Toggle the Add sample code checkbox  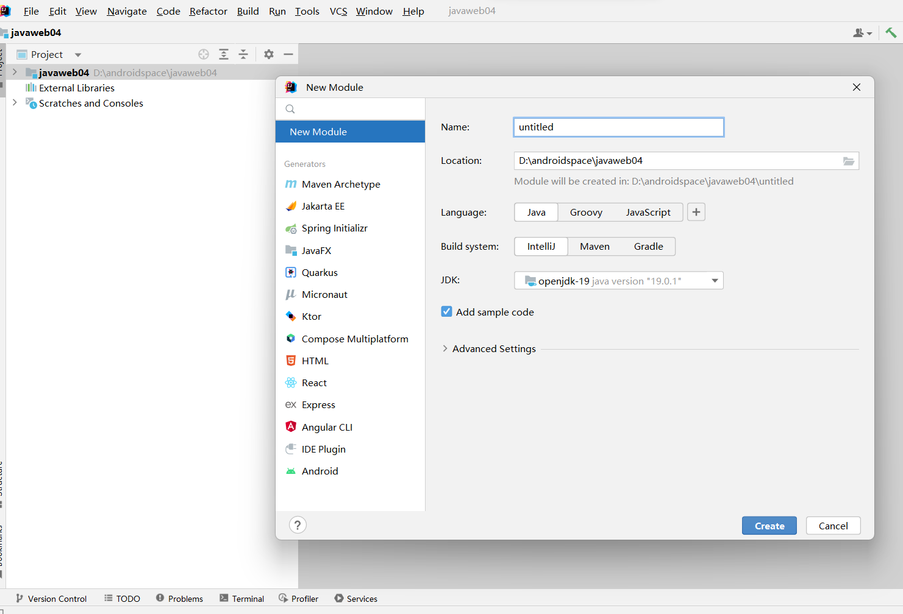(x=447, y=312)
